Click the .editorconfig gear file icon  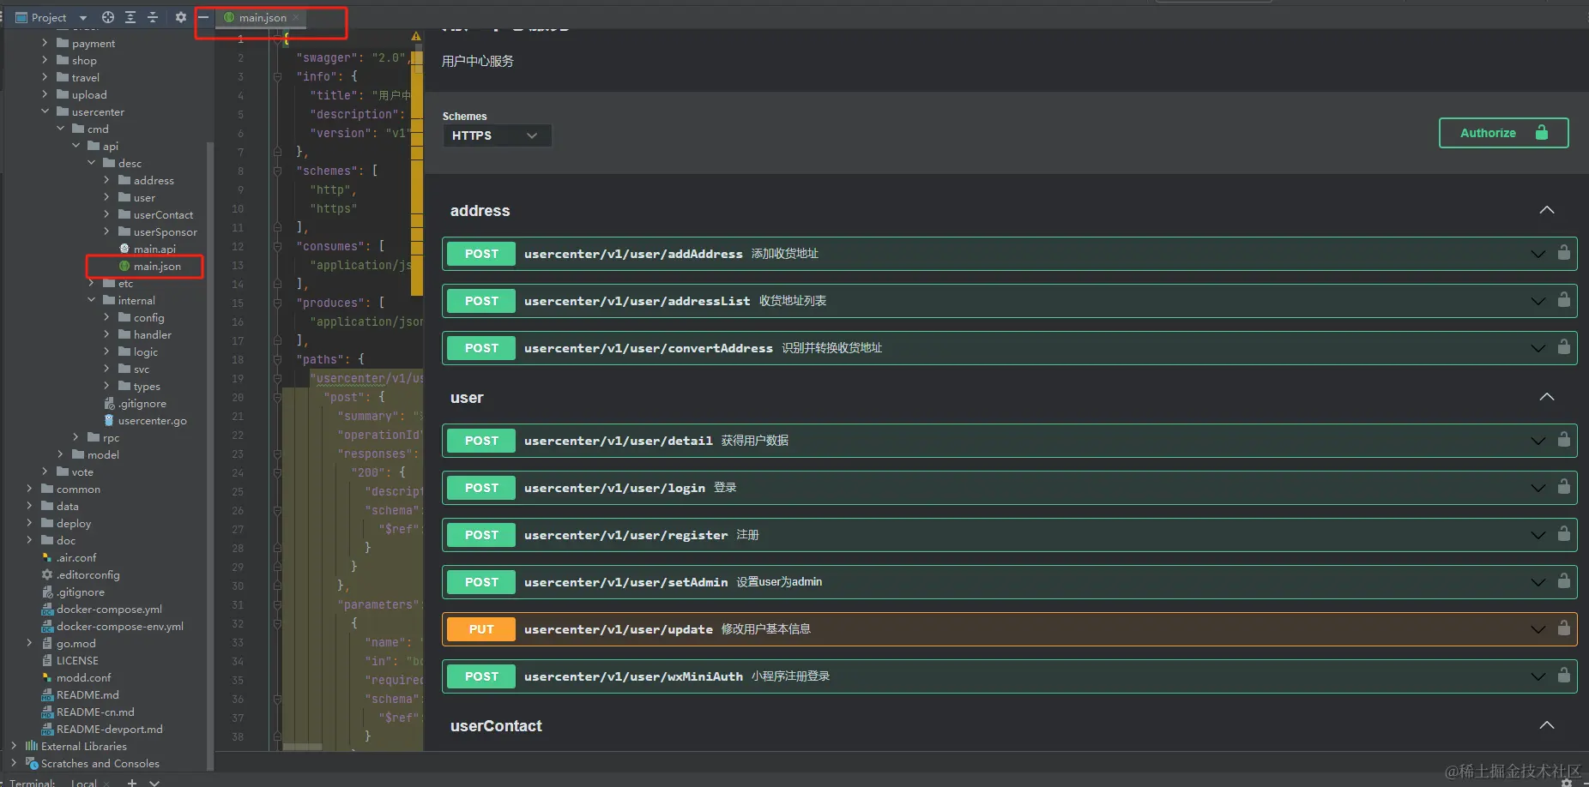(47, 574)
